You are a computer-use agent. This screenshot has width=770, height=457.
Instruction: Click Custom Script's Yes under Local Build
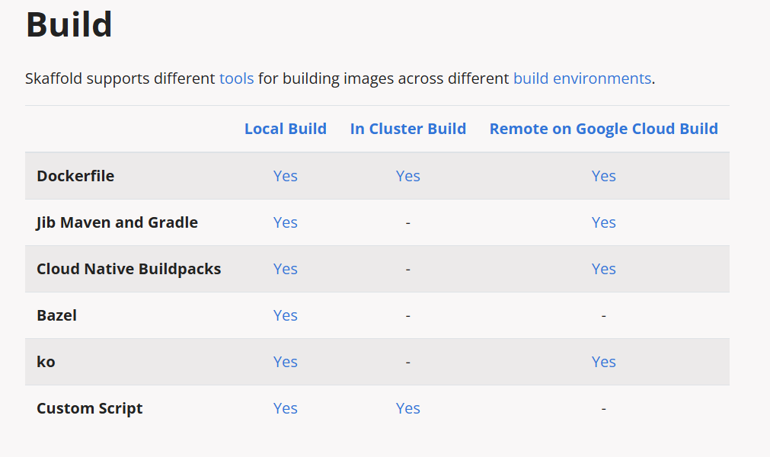click(286, 408)
